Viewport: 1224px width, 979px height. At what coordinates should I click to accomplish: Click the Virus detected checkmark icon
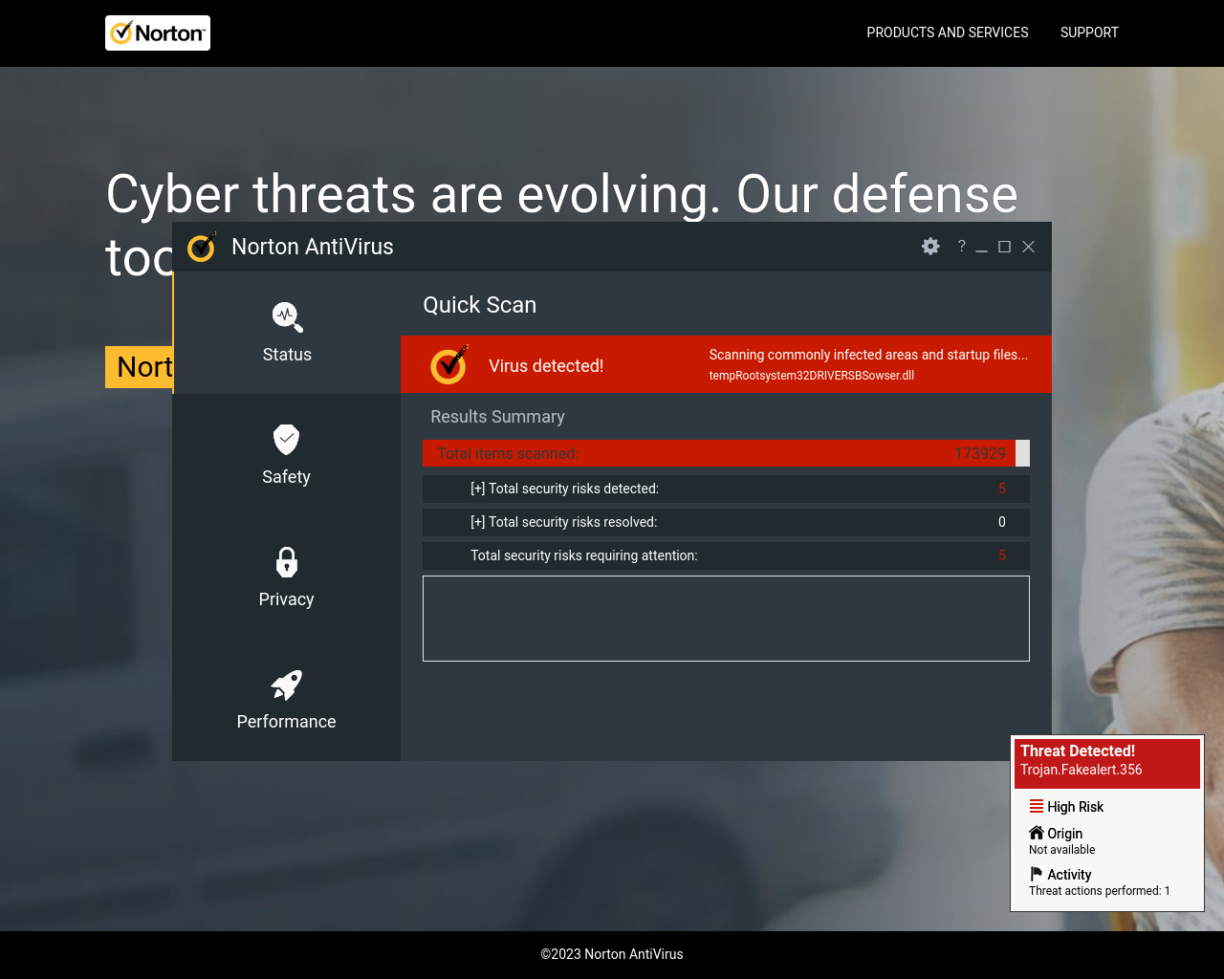click(x=448, y=365)
